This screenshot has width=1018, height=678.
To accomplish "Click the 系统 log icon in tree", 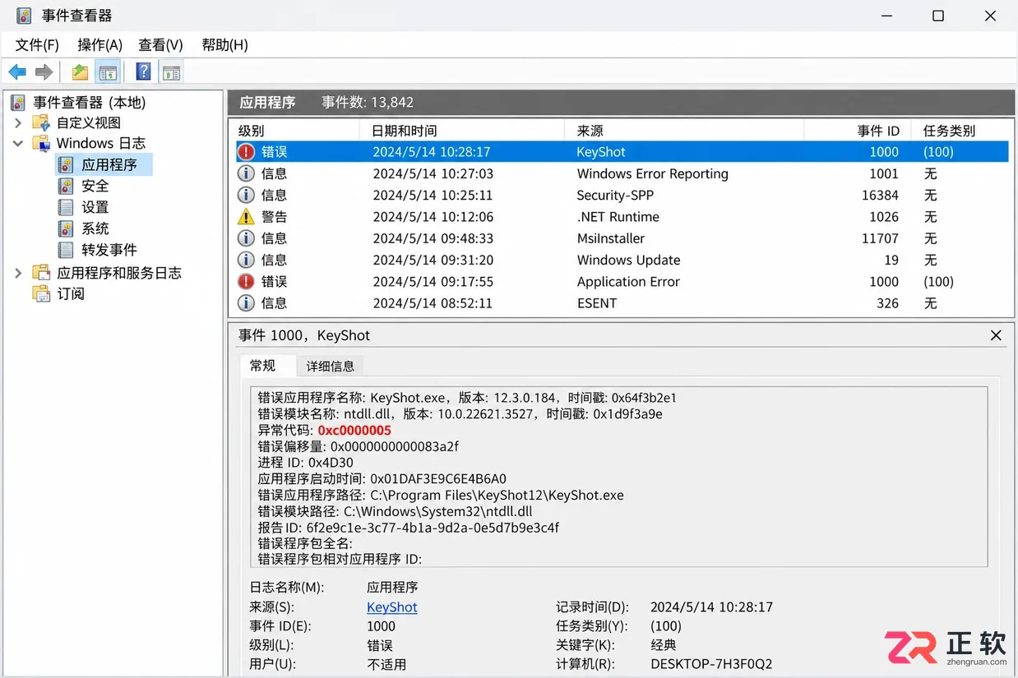I will click(x=66, y=228).
